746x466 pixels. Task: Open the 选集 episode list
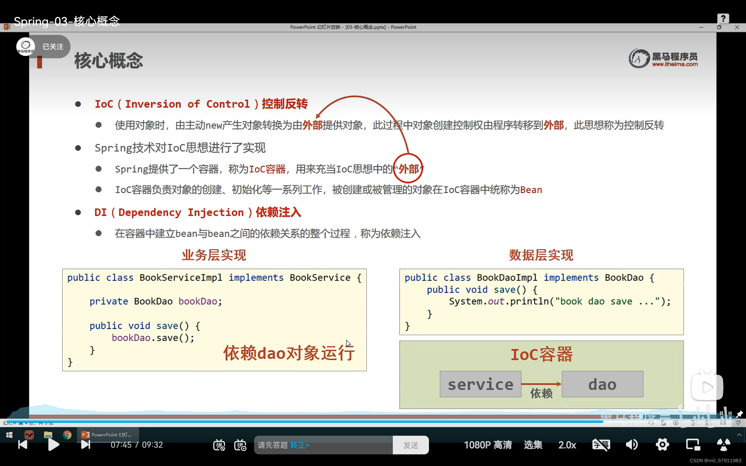pos(533,445)
